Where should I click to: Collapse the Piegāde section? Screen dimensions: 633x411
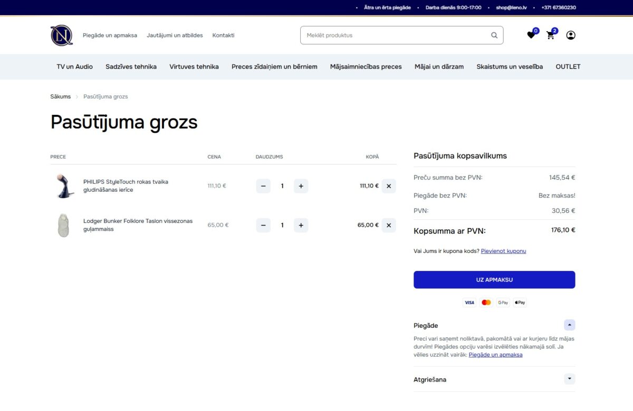(x=569, y=325)
